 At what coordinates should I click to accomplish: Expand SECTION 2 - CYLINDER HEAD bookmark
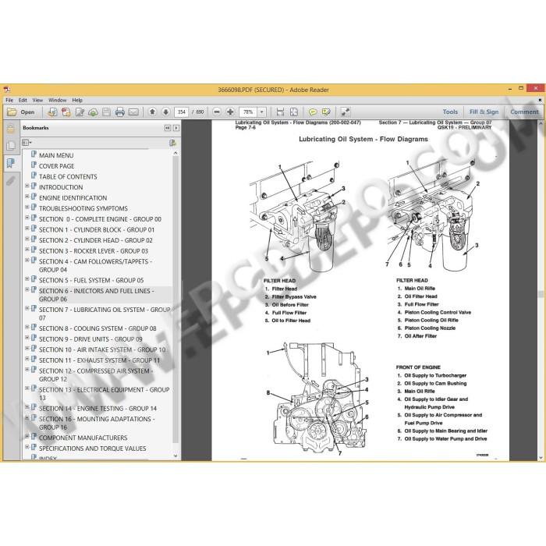pos(27,239)
